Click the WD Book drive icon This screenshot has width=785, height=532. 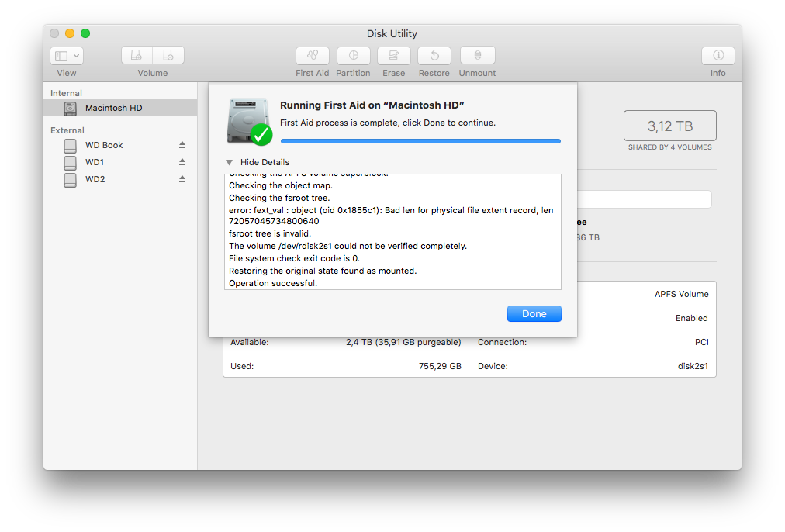(x=71, y=146)
